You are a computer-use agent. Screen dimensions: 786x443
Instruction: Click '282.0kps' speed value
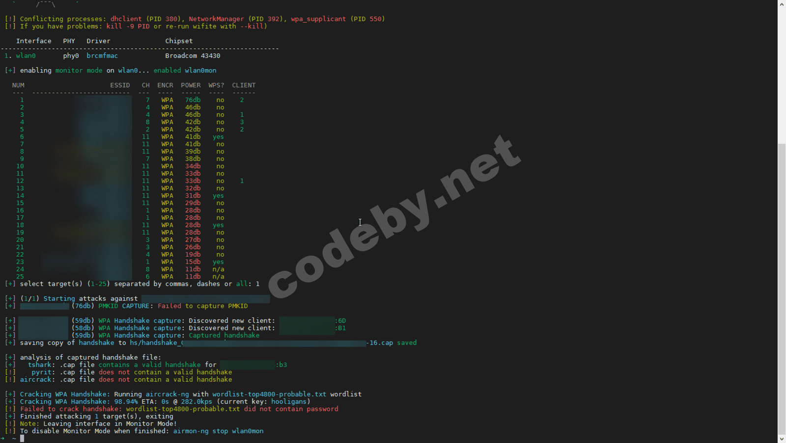point(196,402)
